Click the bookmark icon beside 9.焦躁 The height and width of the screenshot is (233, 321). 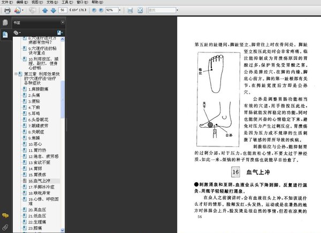[x=25, y=138]
